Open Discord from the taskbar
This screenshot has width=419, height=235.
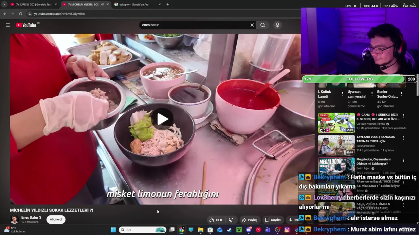(x=248, y=230)
